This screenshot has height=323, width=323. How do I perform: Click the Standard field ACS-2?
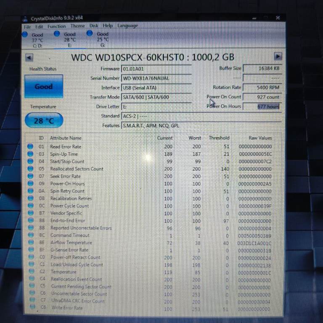[201, 116]
